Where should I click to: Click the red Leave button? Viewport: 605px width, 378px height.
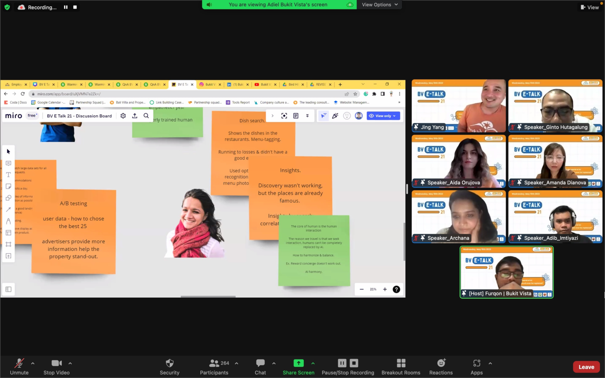586,367
